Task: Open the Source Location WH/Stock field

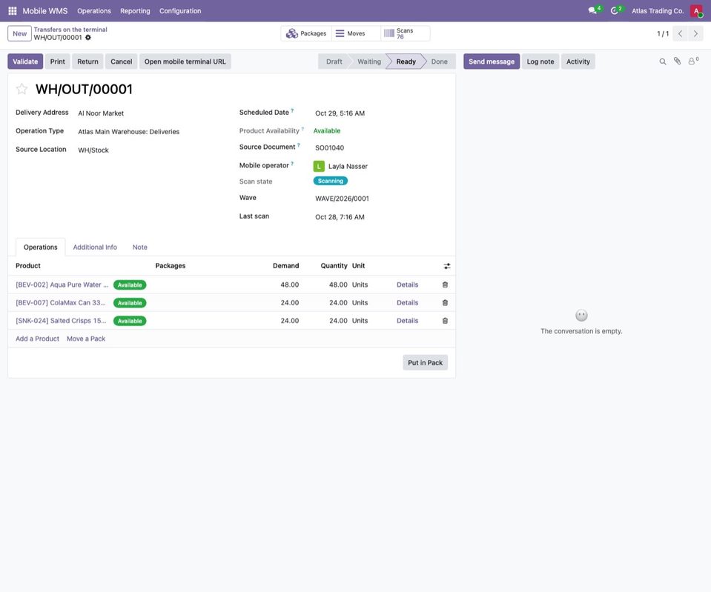Action: (151, 150)
